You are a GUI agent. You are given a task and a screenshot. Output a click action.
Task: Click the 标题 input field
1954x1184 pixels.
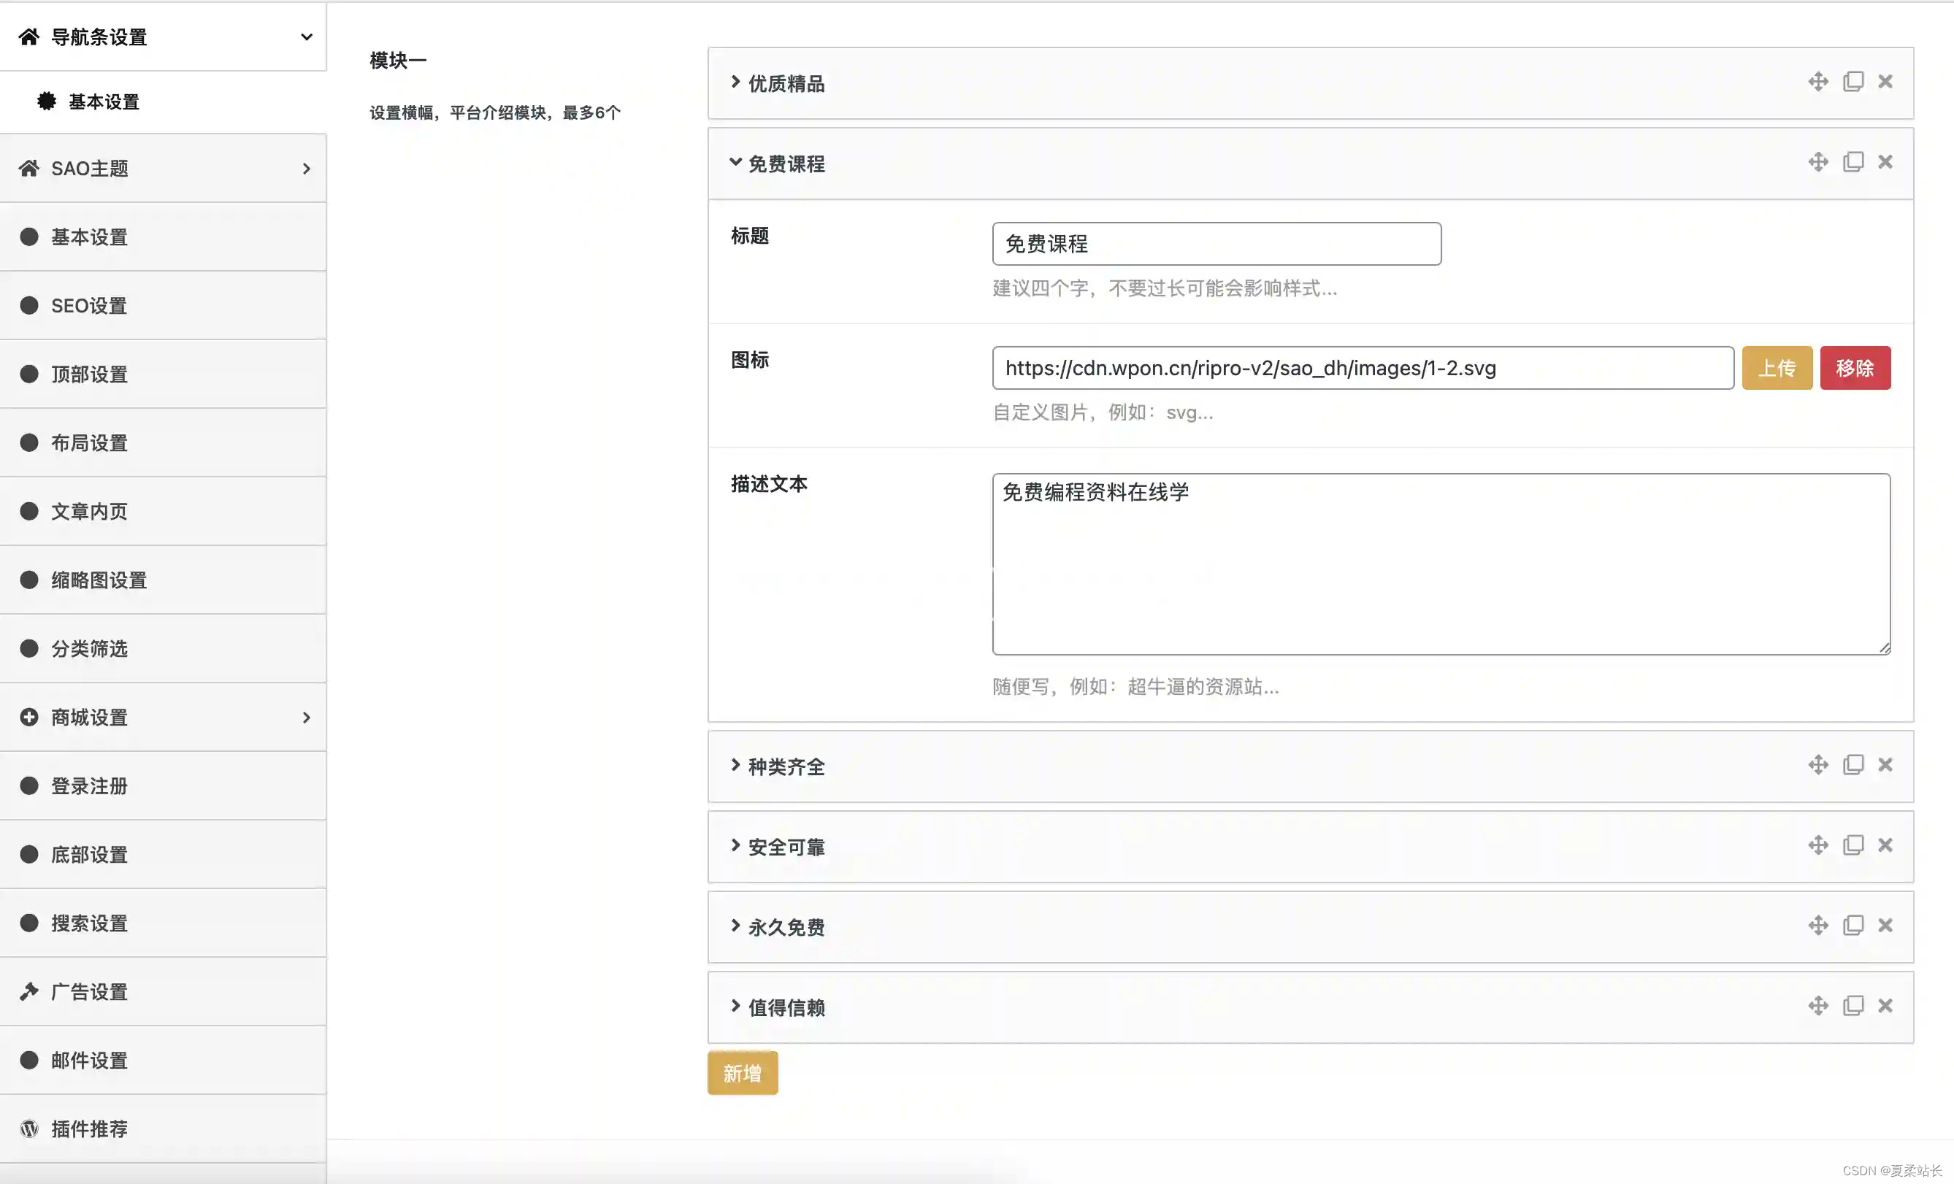click(x=1216, y=243)
